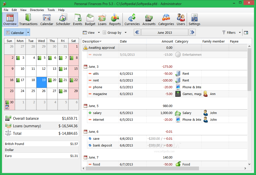Click the Calendar panel button
The height and width of the screenshot is (175, 256).
15,33
